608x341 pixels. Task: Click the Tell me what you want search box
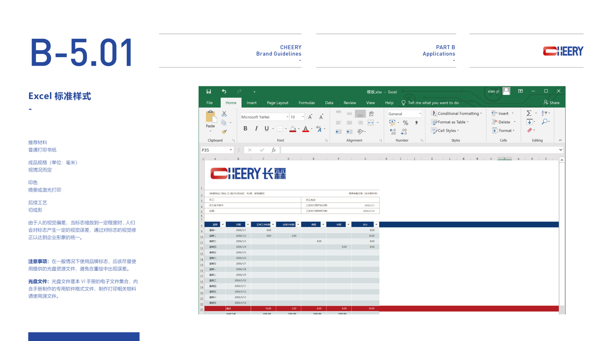click(x=430, y=103)
